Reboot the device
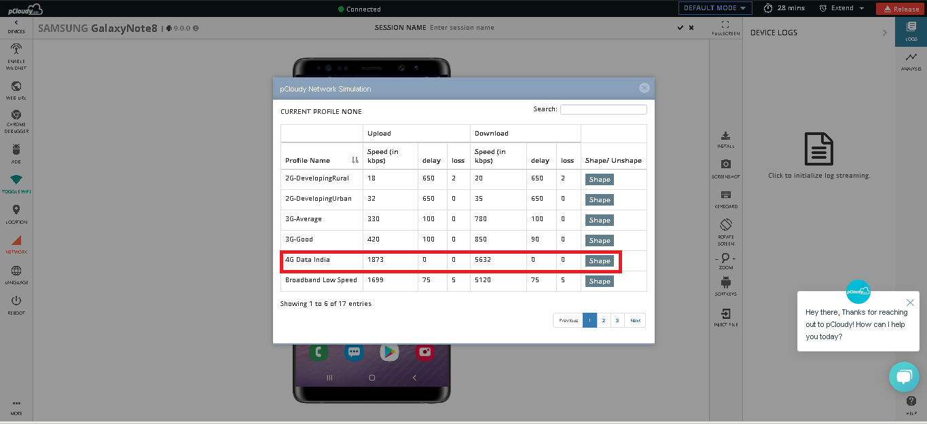This screenshot has height=424, width=927. pos(16,305)
